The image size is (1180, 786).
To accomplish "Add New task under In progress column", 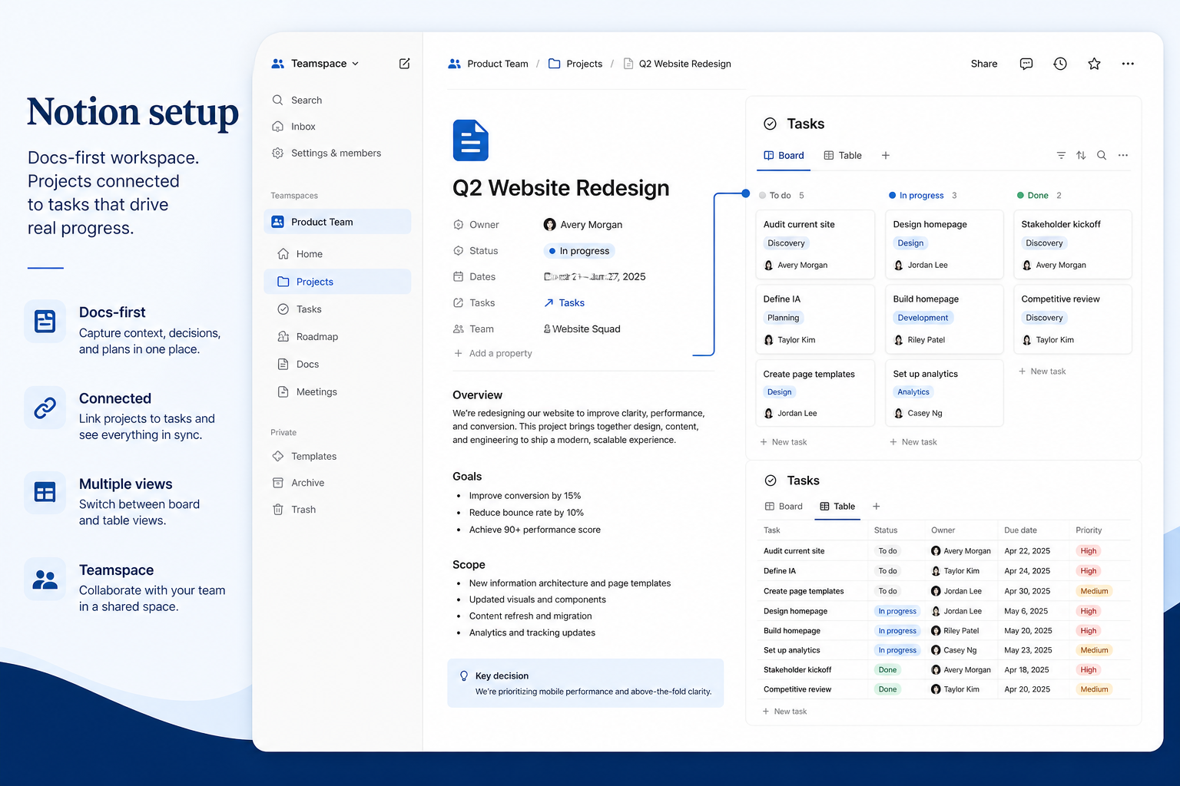I will (x=913, y=443).
